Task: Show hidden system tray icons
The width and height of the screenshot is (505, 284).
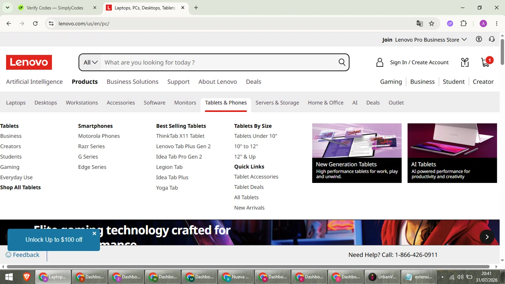Action: coord(442,277)
